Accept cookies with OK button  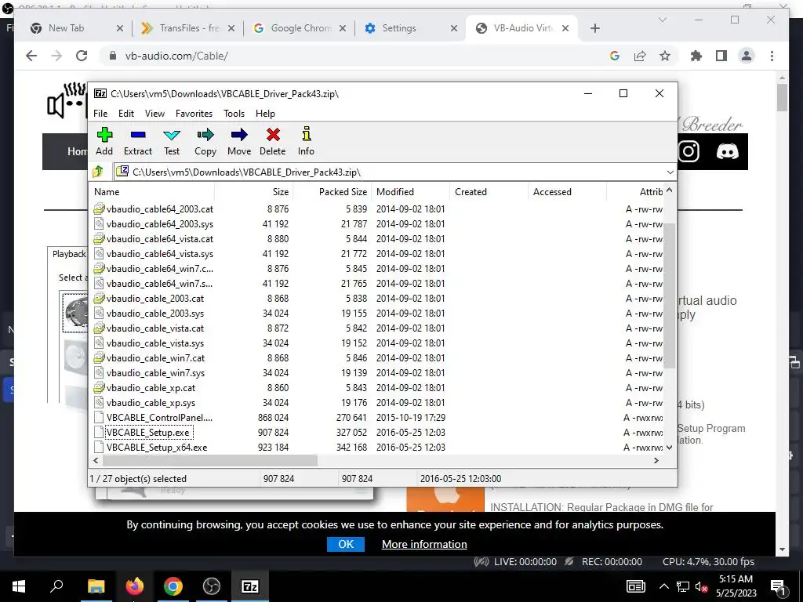click(x=346, y=544)
